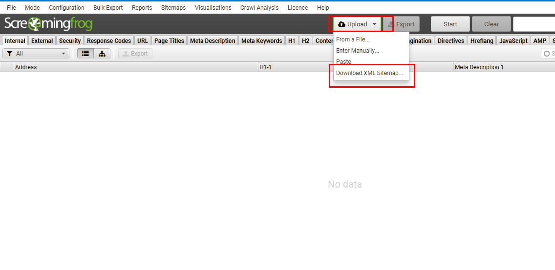Choose Download XML Sitemap... option
The width and height of the screenshot is (555, 270).
click(x=371, y=73)
